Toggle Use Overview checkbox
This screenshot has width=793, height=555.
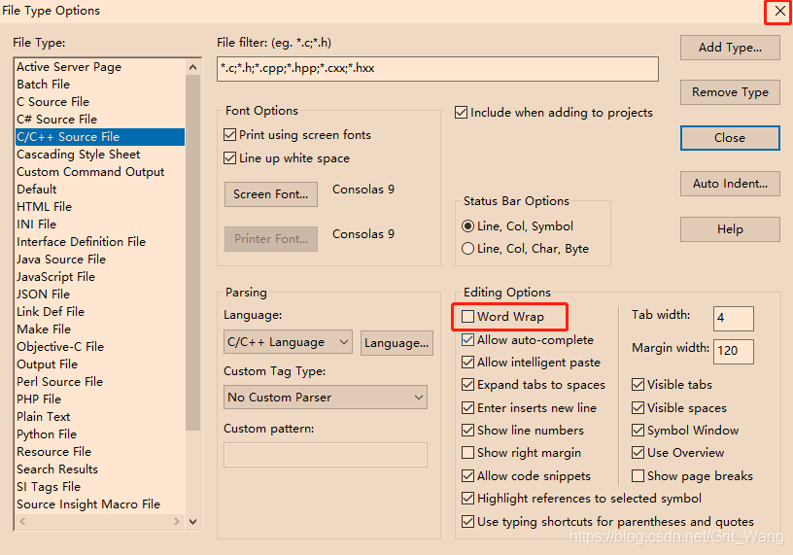click(x=638, y=452)
